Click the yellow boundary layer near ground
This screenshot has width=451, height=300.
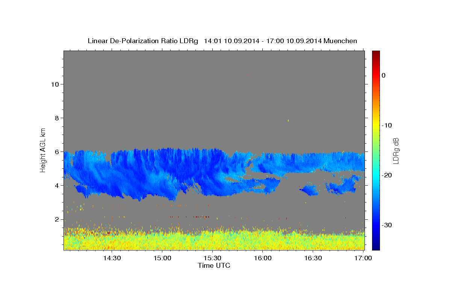coord(214,241)
